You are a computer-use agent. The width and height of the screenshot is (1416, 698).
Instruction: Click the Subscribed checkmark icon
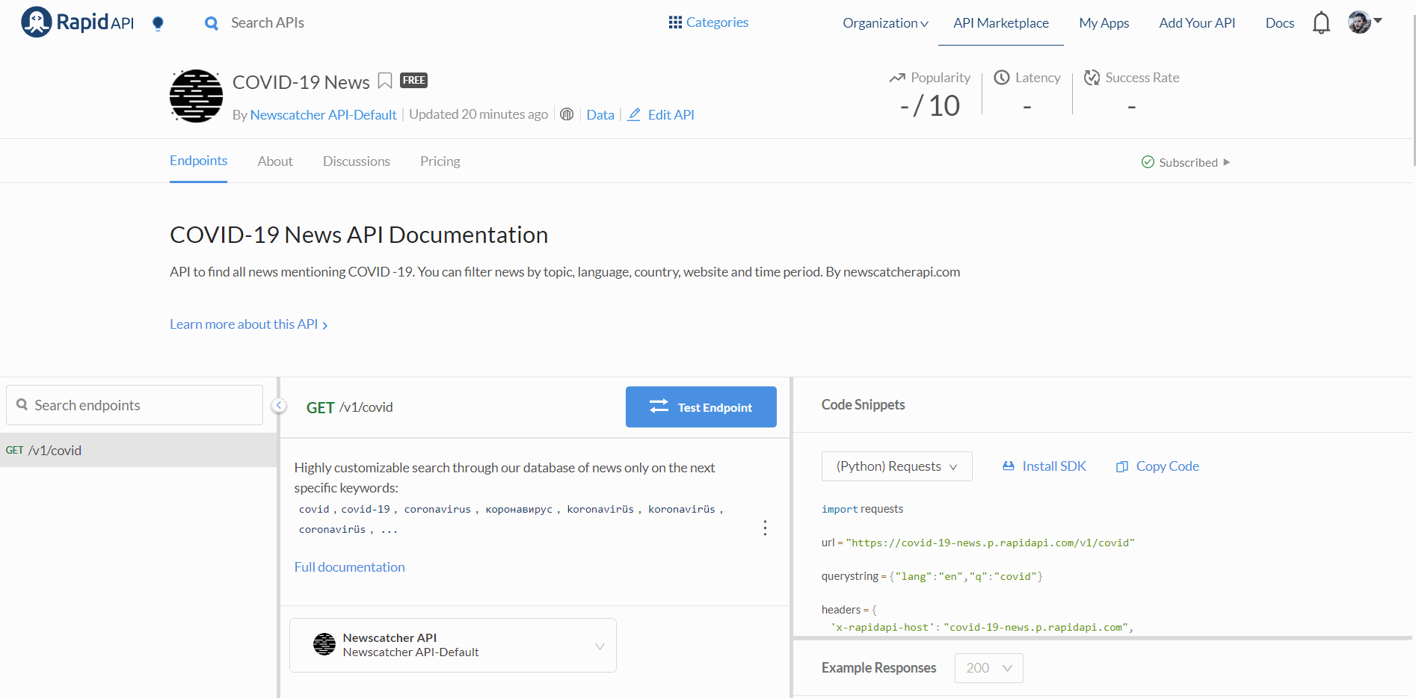click(x=1148, y=162)
